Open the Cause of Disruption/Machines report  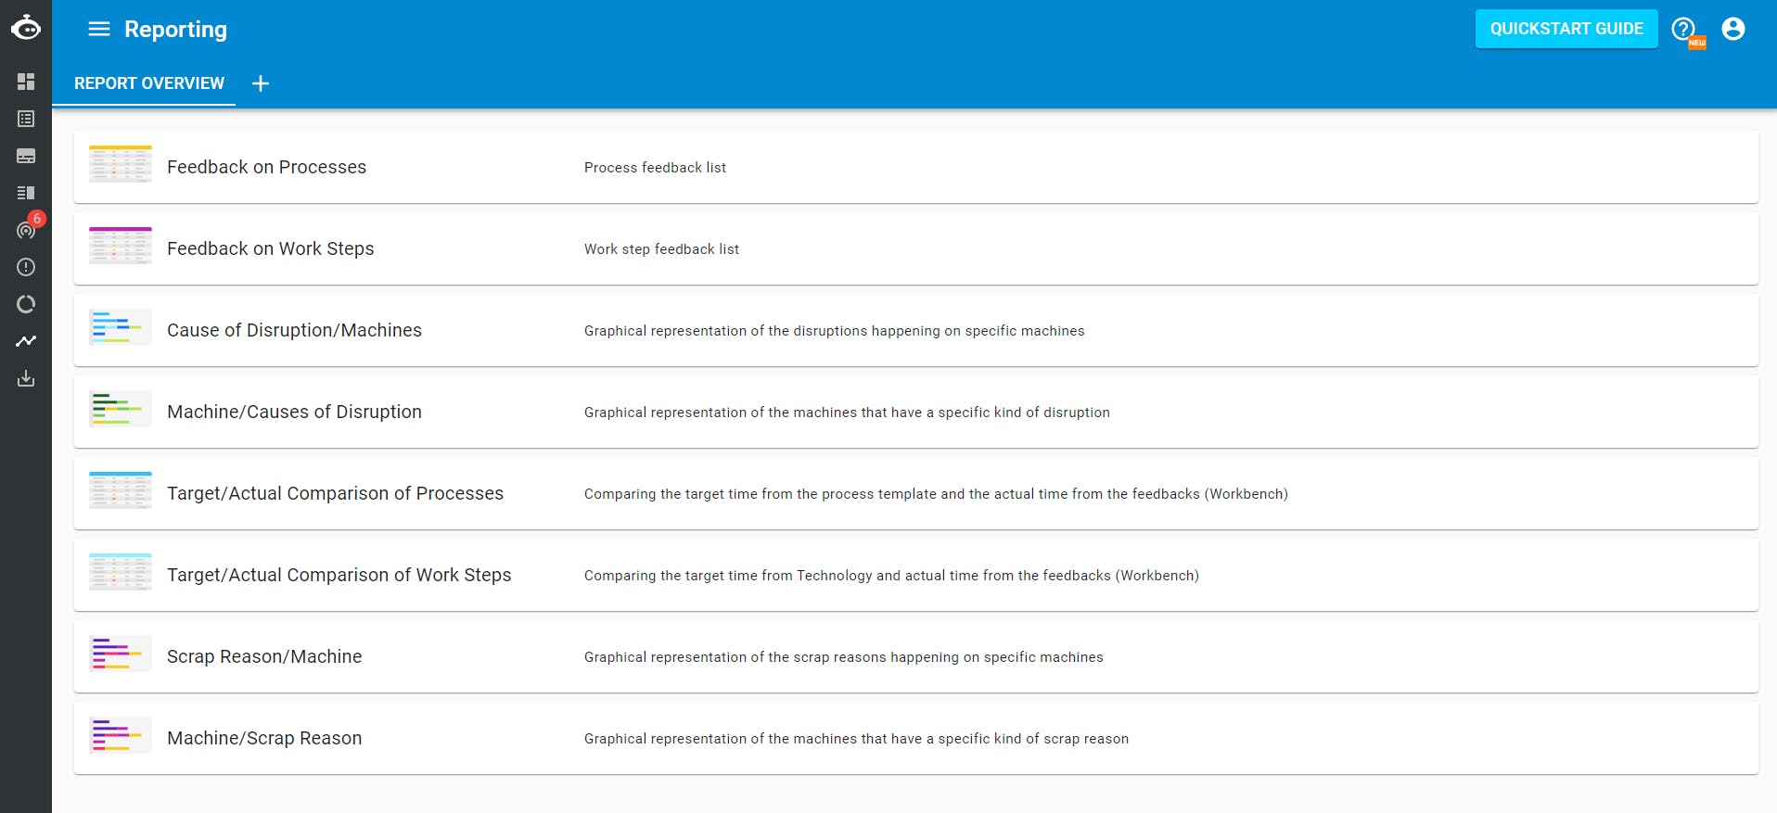click(x=294, y=330)
